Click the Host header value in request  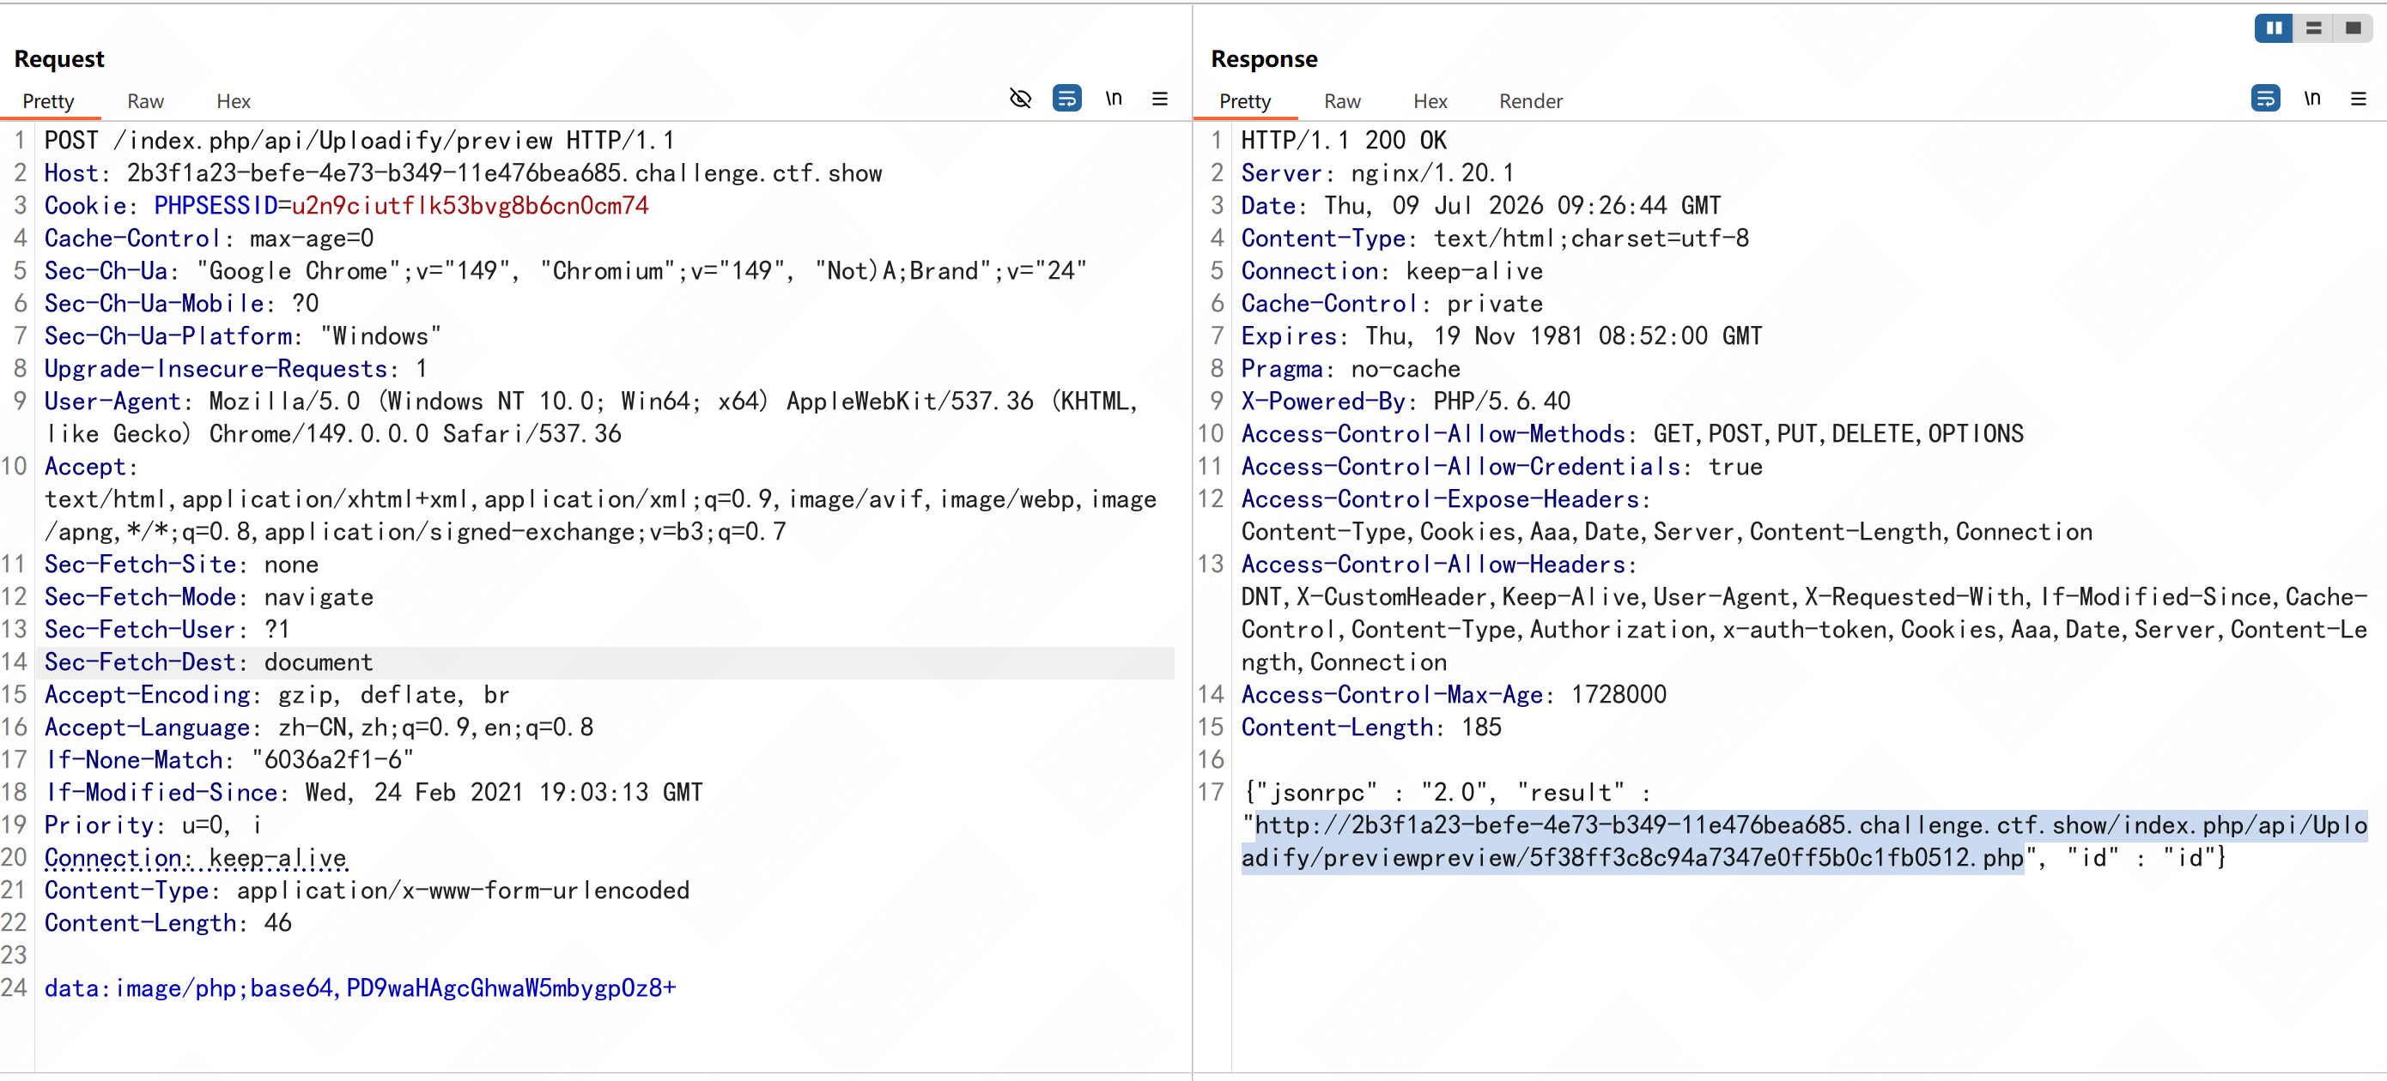[x=504, y=173]
